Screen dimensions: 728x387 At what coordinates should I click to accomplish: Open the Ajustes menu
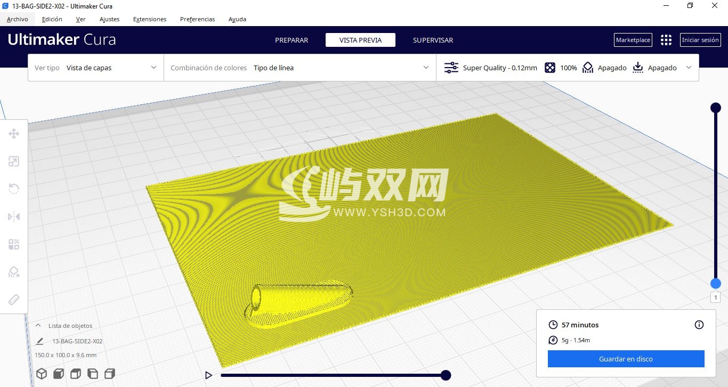coord(109,19)
